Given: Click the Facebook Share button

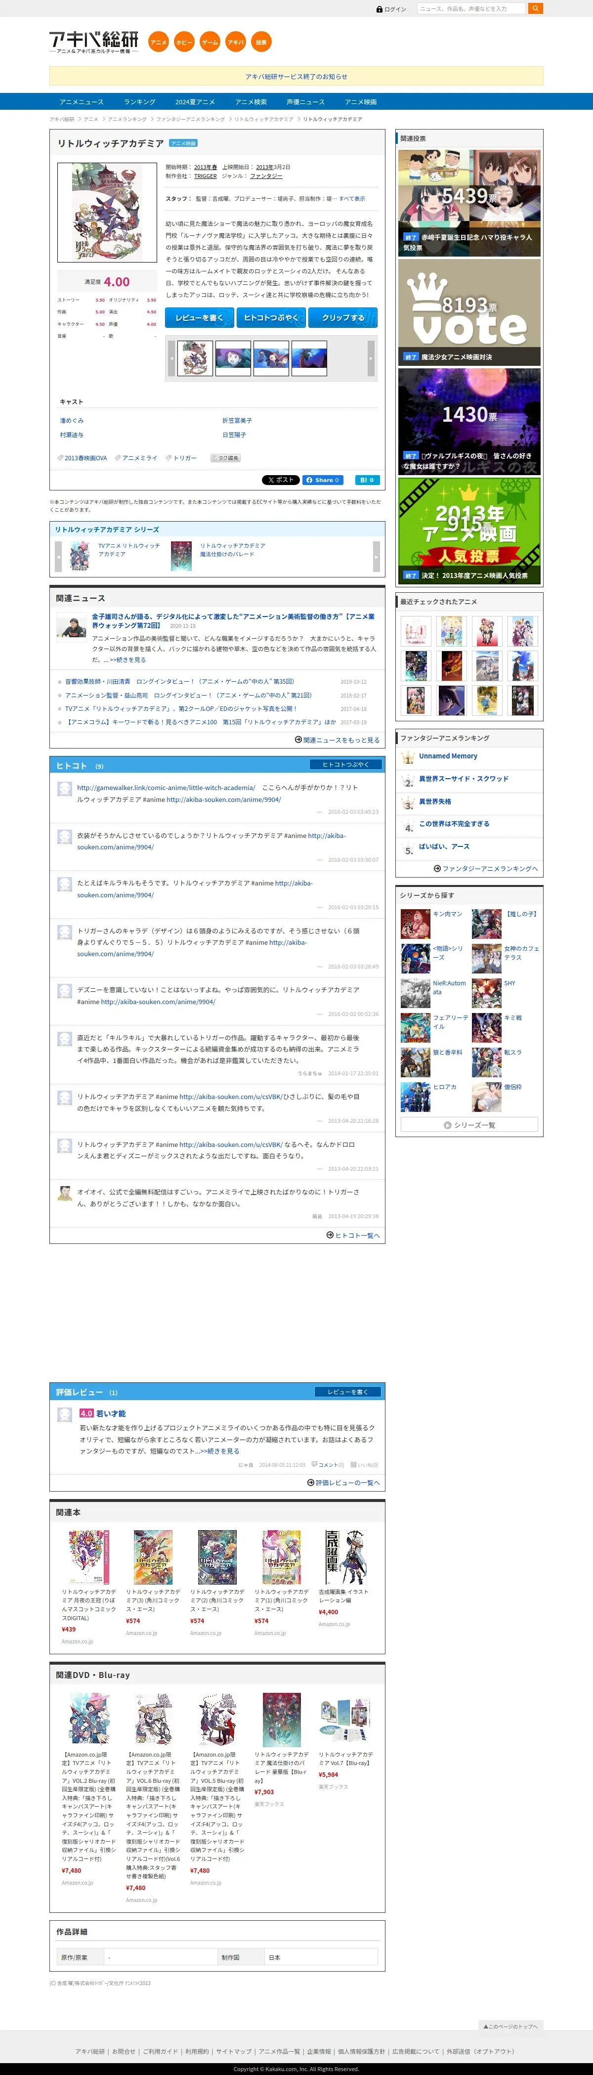Looking at the screenshot, I should (x=323, y=480).
